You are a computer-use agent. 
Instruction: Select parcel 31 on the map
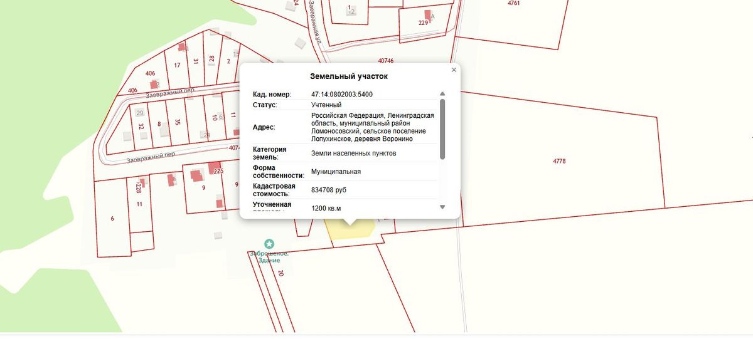196,61
